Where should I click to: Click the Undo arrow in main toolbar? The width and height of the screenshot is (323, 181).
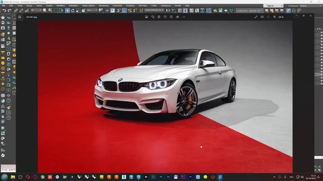point(5,11)
